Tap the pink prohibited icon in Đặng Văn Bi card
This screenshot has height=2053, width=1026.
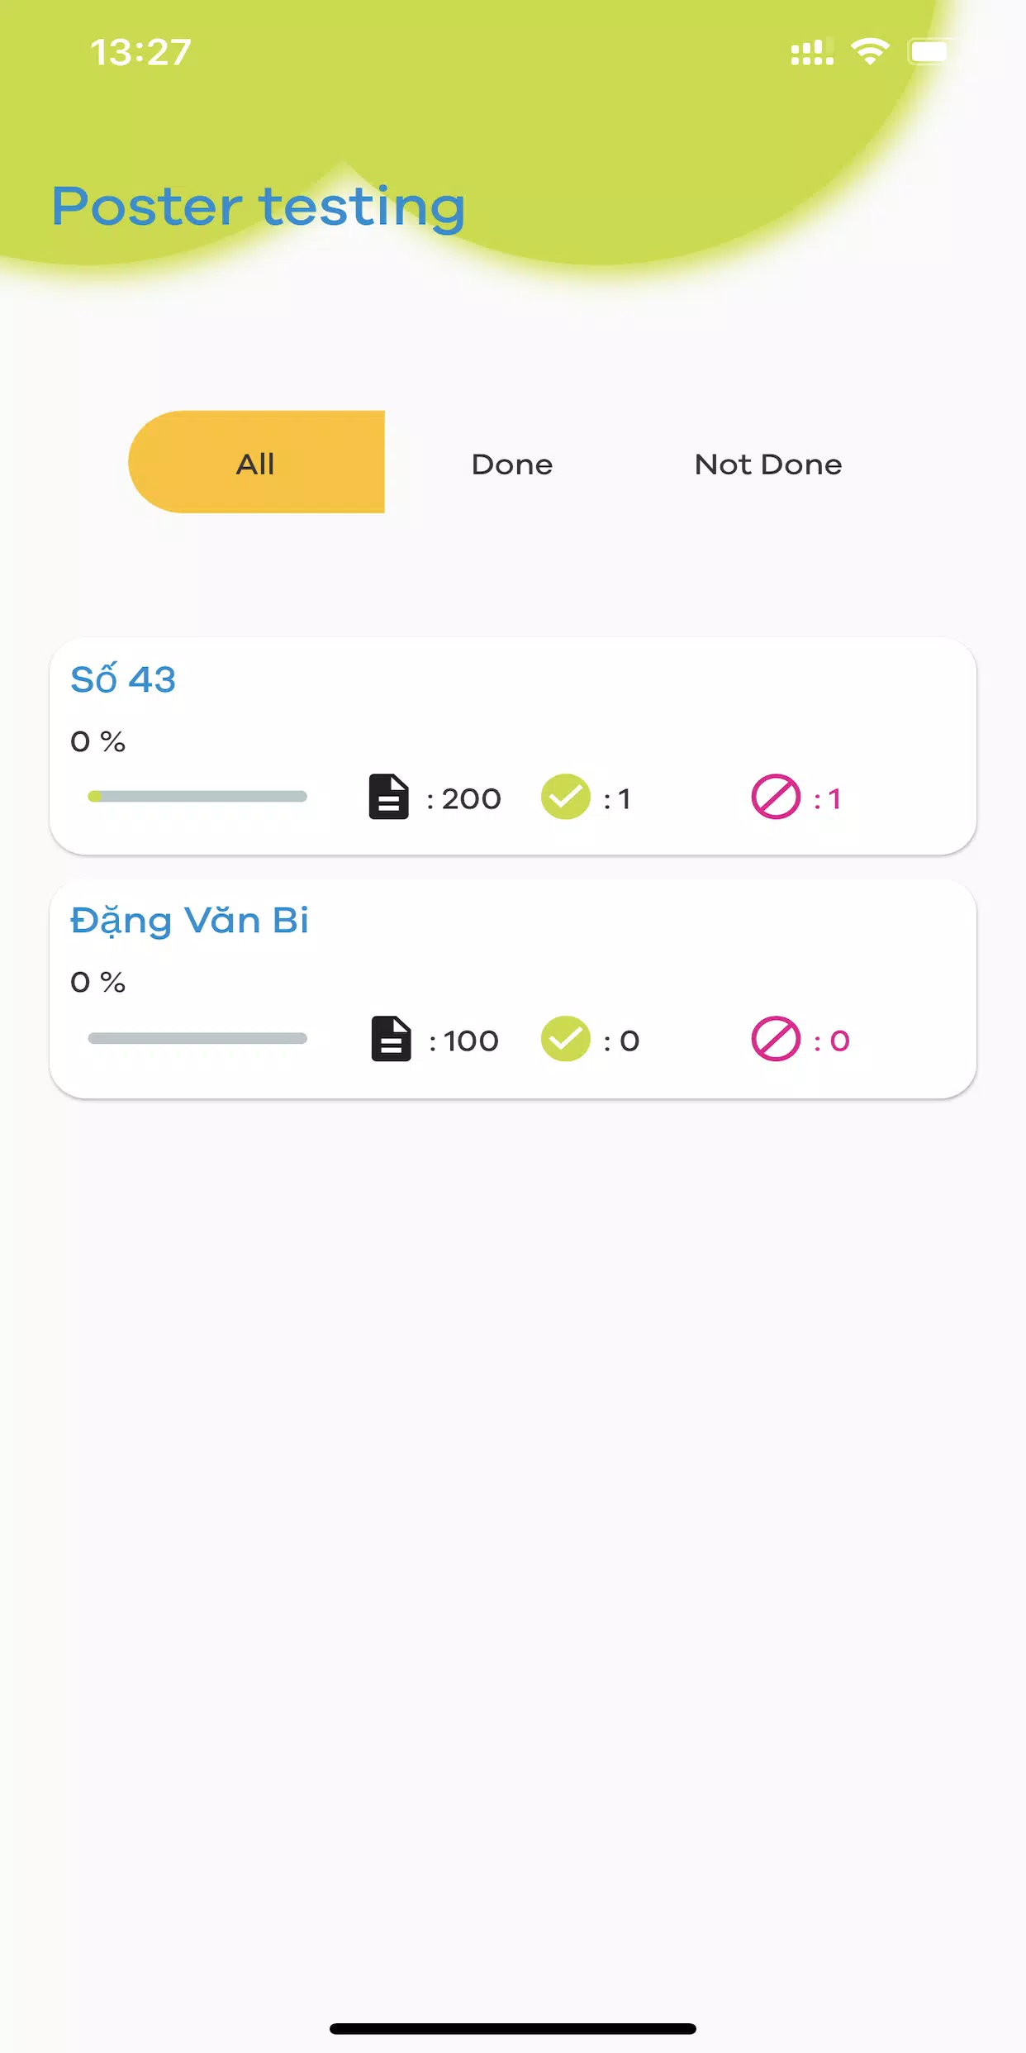tap(776, 1038)
